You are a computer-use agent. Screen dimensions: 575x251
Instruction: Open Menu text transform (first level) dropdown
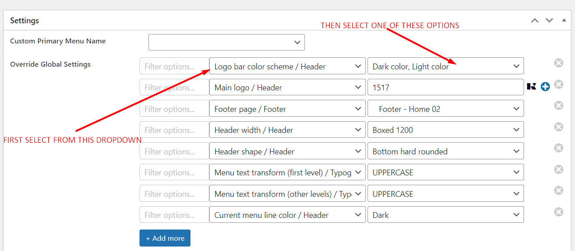pyautogui.click(x=287, y=172)
